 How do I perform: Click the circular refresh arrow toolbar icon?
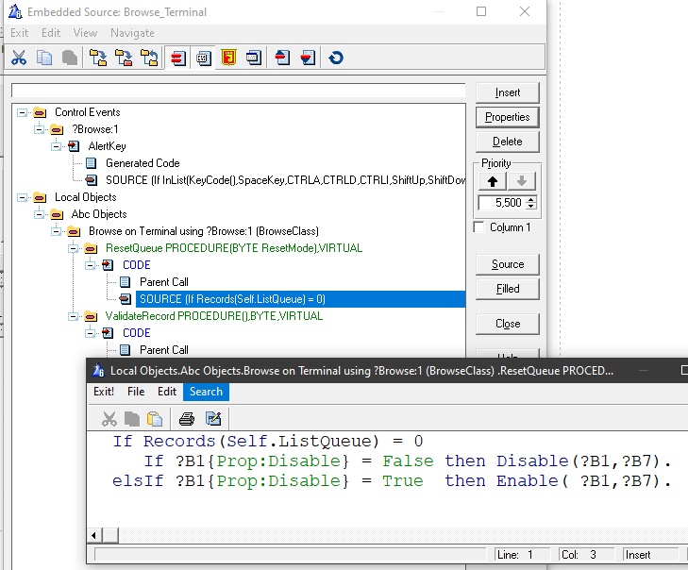(336, 58)
